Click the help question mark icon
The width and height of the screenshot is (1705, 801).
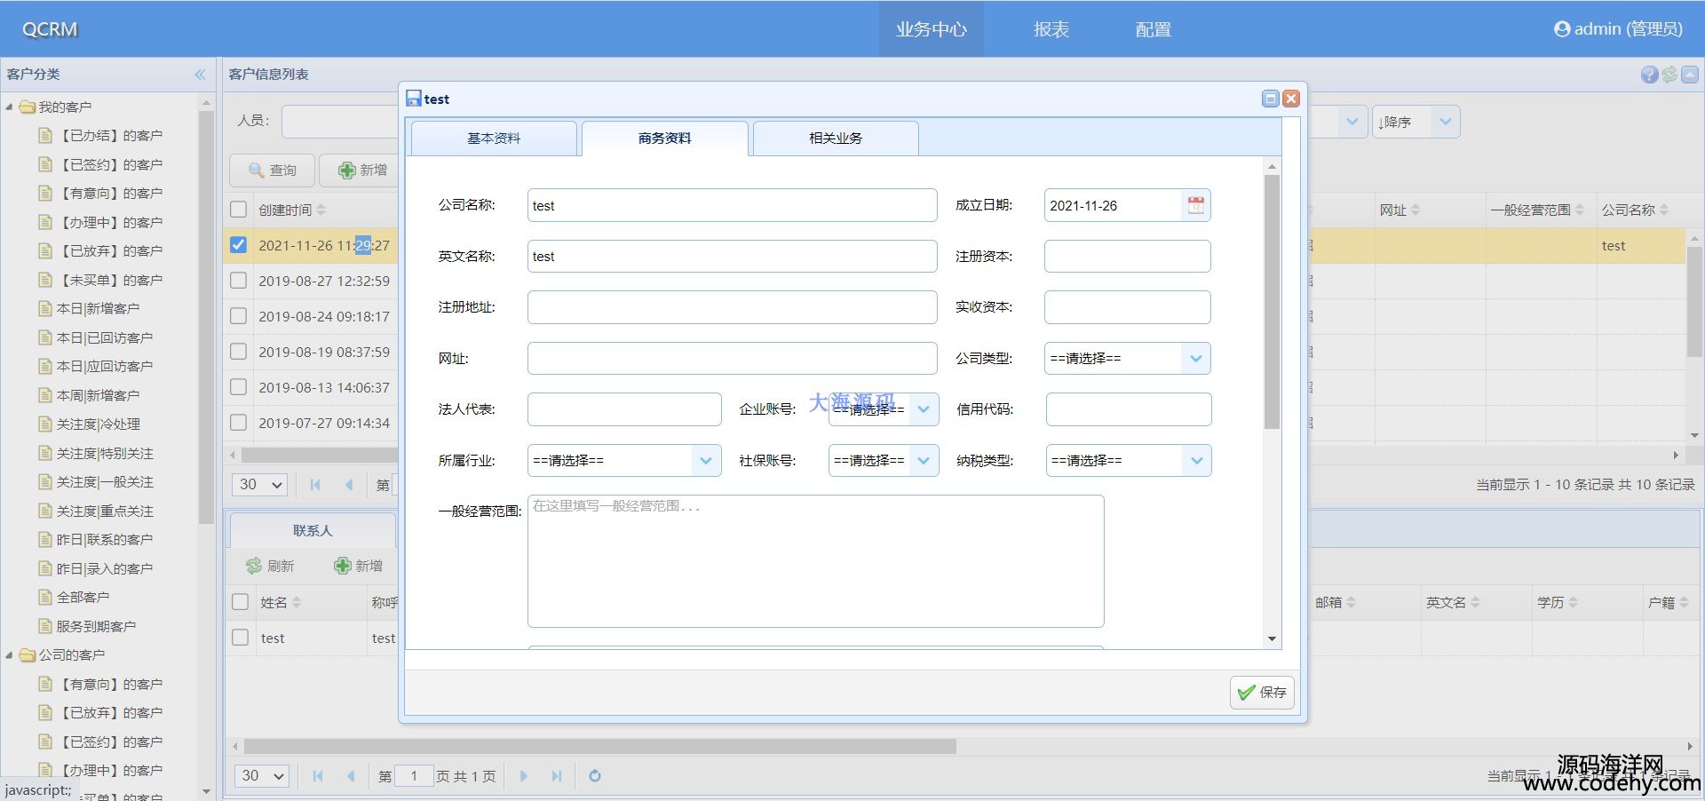tap(1649, 75)
